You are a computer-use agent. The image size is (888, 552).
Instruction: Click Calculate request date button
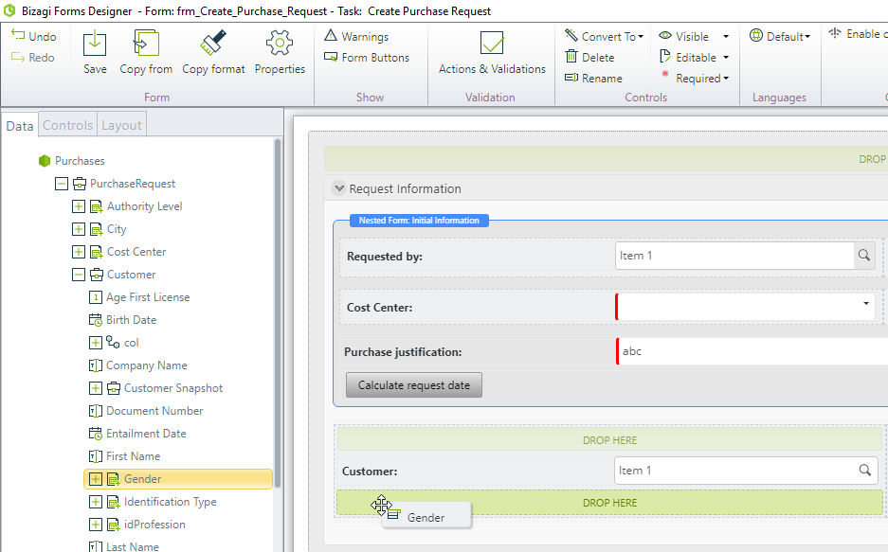point(414,385)
